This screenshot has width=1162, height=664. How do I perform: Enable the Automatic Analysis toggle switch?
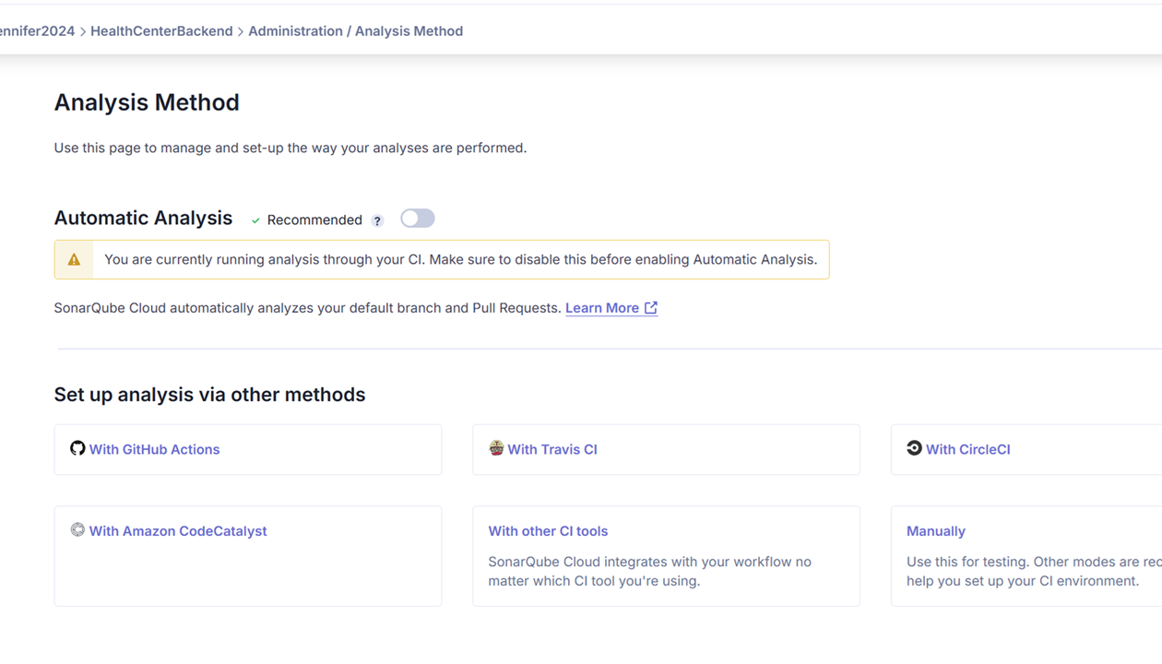(x=417, y=219)
